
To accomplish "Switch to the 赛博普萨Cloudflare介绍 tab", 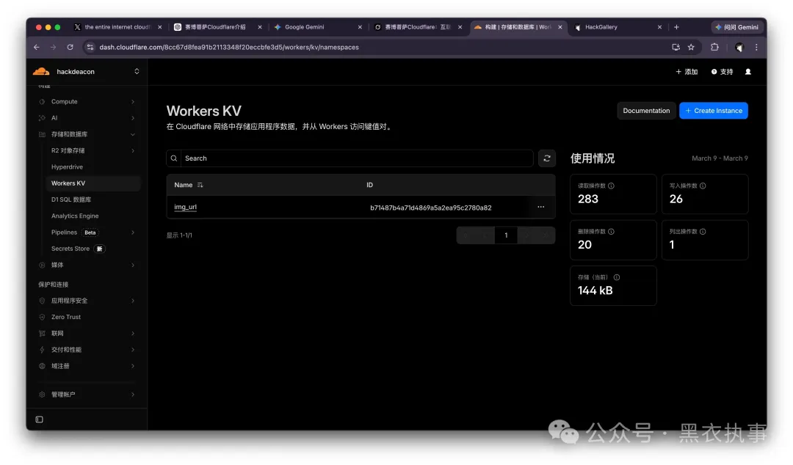I will click(x=214, y=27).
